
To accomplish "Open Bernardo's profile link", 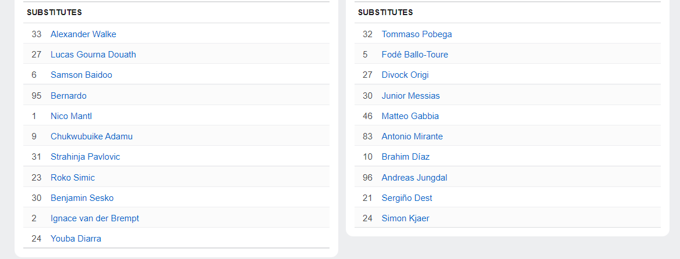I will [x=69, y=96].
